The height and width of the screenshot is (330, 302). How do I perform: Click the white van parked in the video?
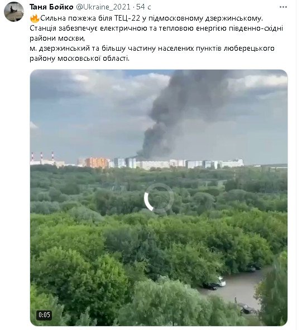[x=220, y=282]
